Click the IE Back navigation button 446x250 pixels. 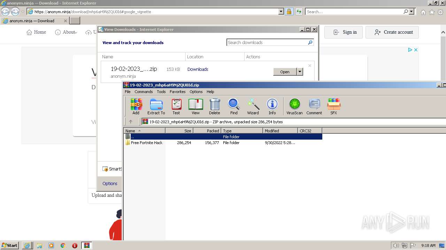[x=5, y=11]
